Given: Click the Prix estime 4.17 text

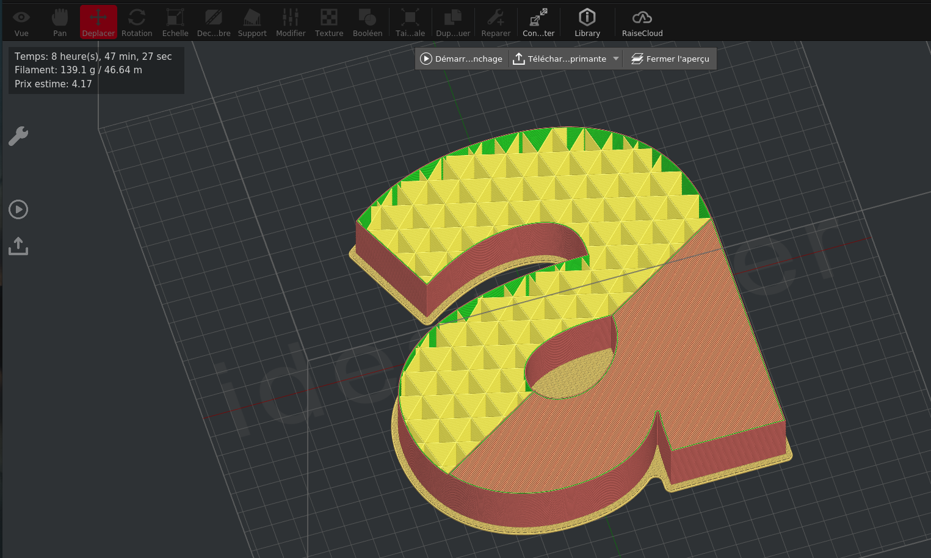Looking at the screenshot, I should click(x=53, y=84).
